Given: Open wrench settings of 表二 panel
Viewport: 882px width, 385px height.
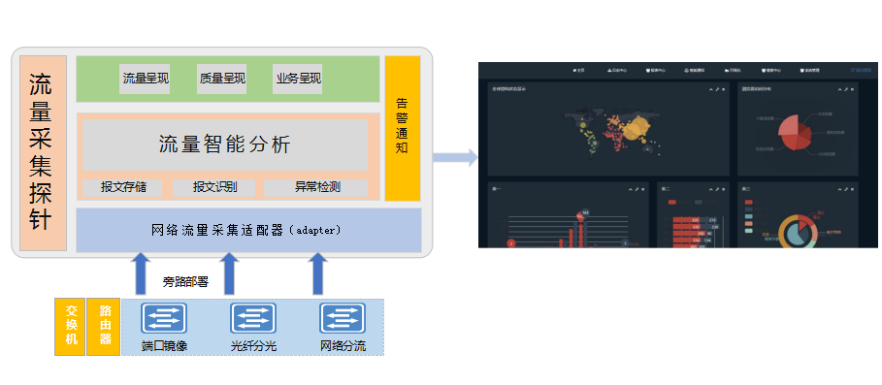Looking at the screenshot, I should (x=717, y=189).
